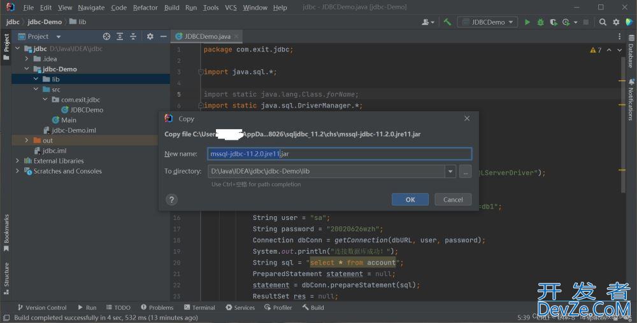
Task: Close the JDBCDemo.java editor tab
Action: [236, 36]
